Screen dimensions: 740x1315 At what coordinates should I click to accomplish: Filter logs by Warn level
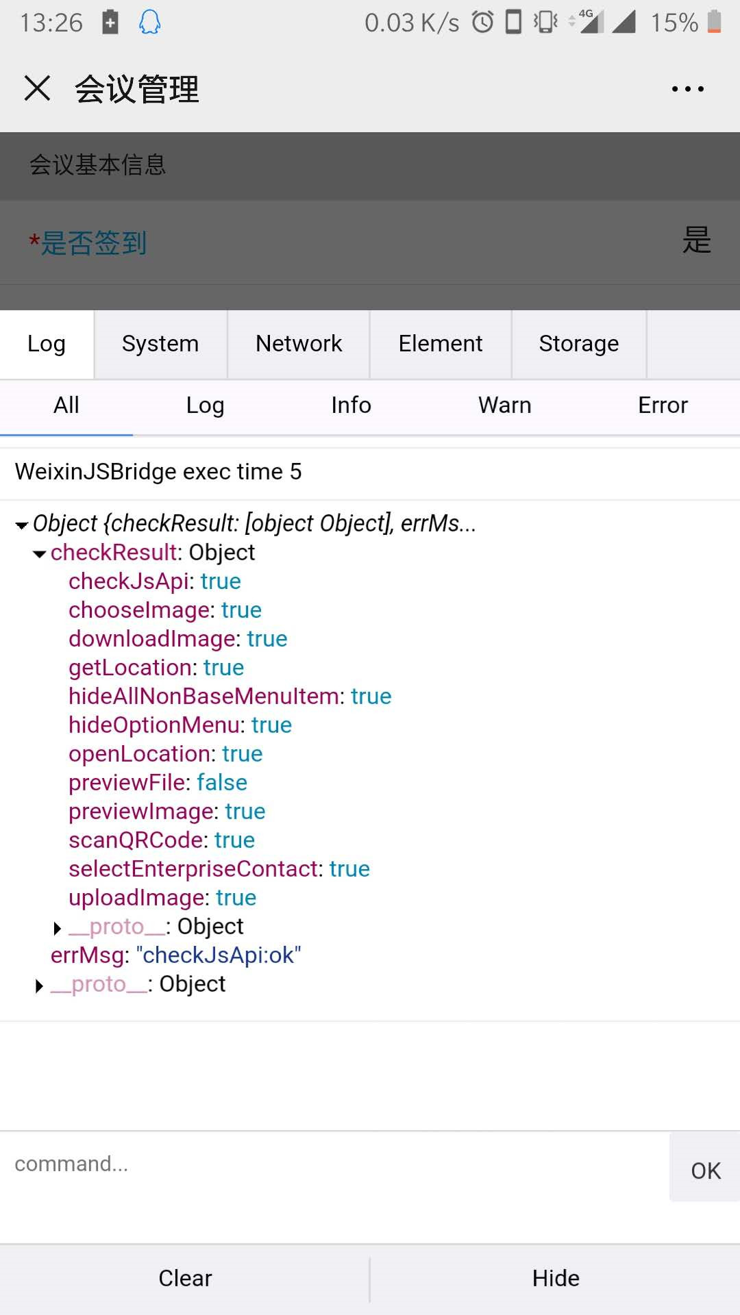point(505,405)
